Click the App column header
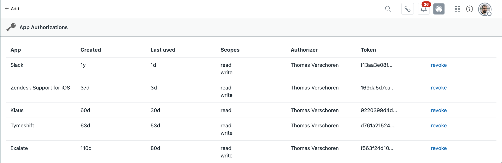502x163 pixels. (16, 50)
